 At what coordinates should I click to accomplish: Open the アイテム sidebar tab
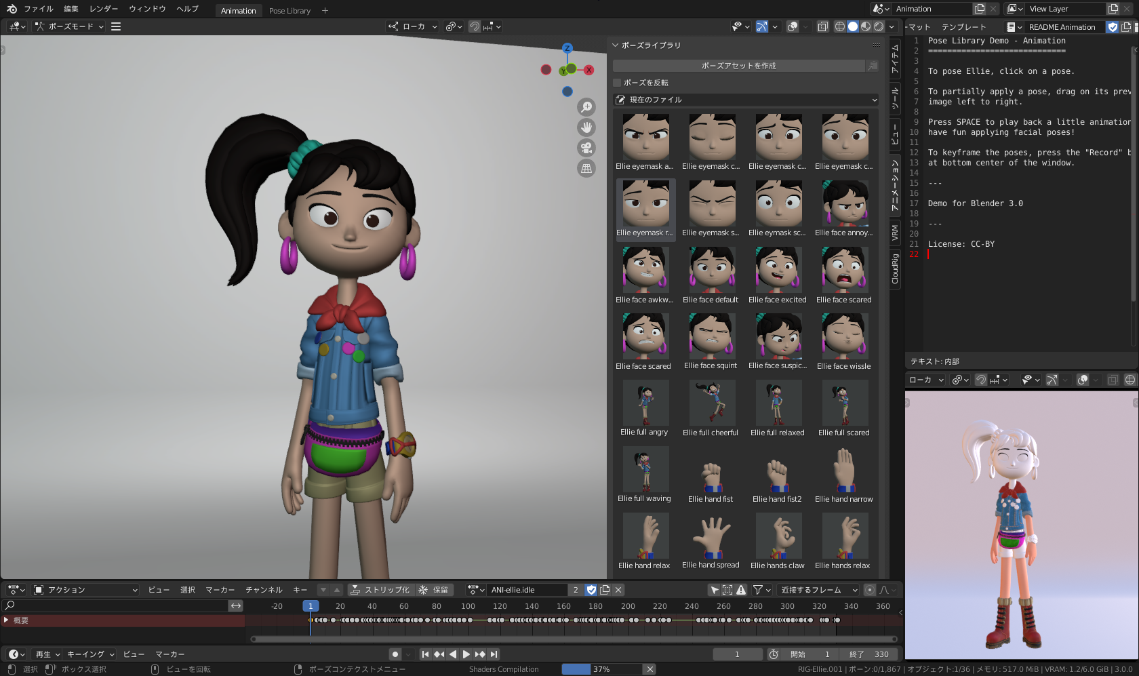pos(895,59)
